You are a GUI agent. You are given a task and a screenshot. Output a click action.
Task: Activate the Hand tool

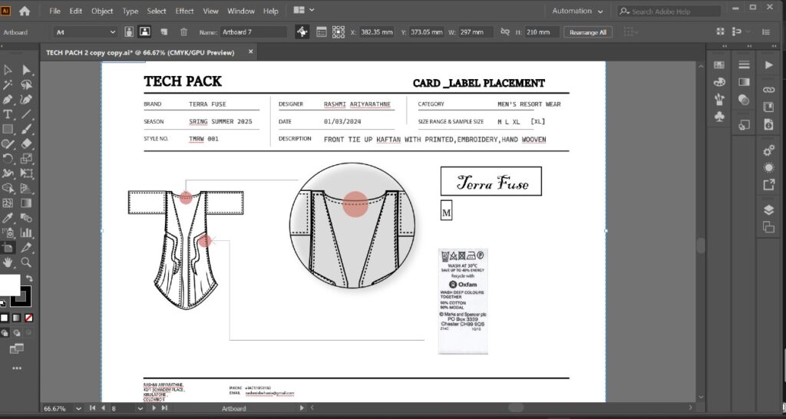pyautogui.click(x=8, y=262)
